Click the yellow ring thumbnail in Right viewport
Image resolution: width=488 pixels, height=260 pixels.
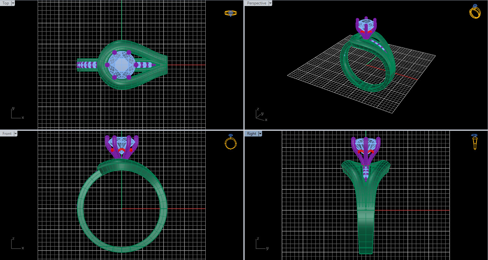click(x=475, y=142)
